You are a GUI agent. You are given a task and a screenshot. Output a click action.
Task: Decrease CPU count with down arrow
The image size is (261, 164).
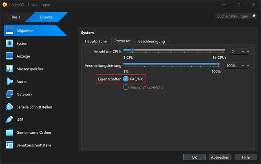(x=248, y=52)
